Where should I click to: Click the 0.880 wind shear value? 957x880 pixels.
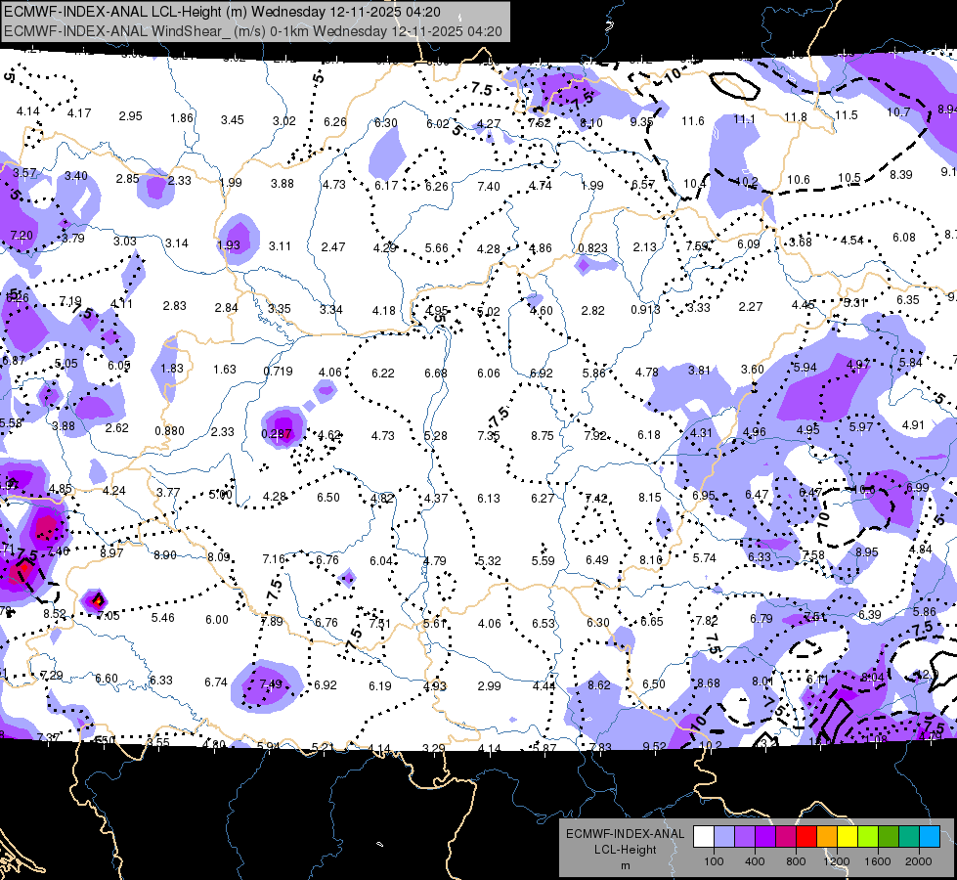coord(170,430)
